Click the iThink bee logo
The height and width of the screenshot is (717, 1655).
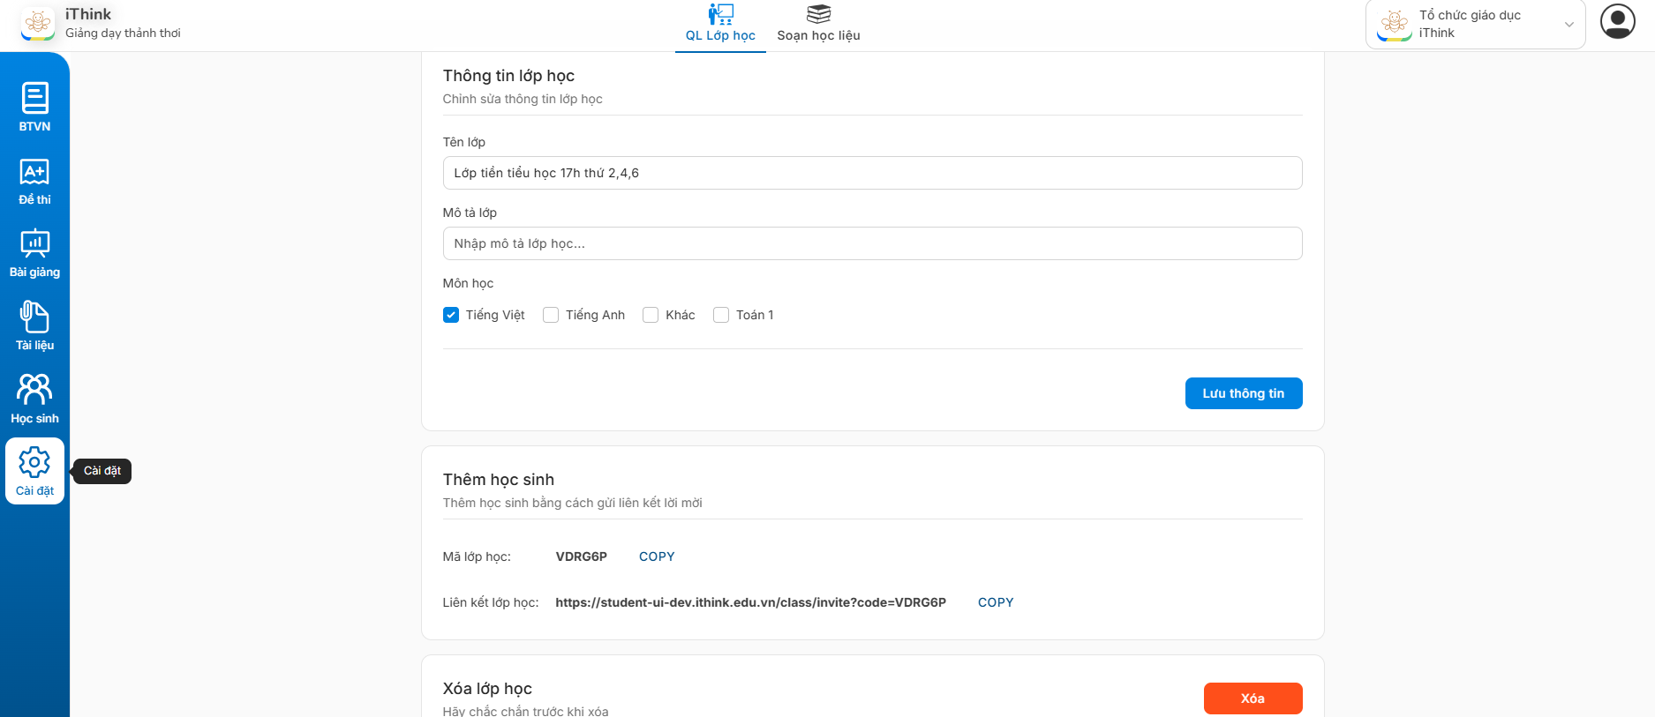38,24
